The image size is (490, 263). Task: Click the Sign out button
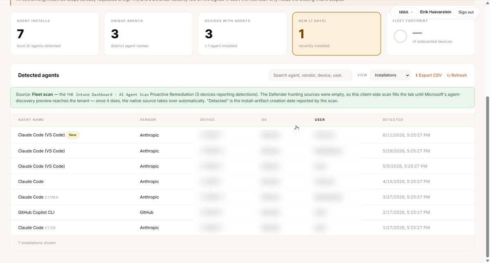pos(466,12)
